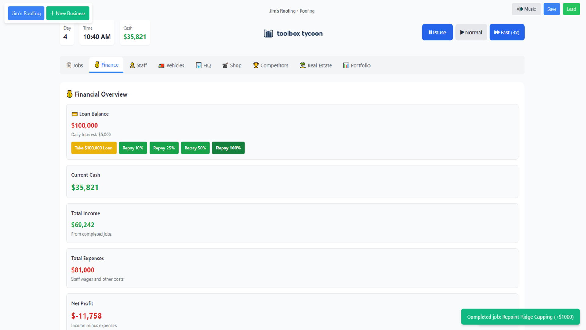Click the completed job notification
Image resolution: width=586 pixels, height=330 pixels.
[520, 317]
